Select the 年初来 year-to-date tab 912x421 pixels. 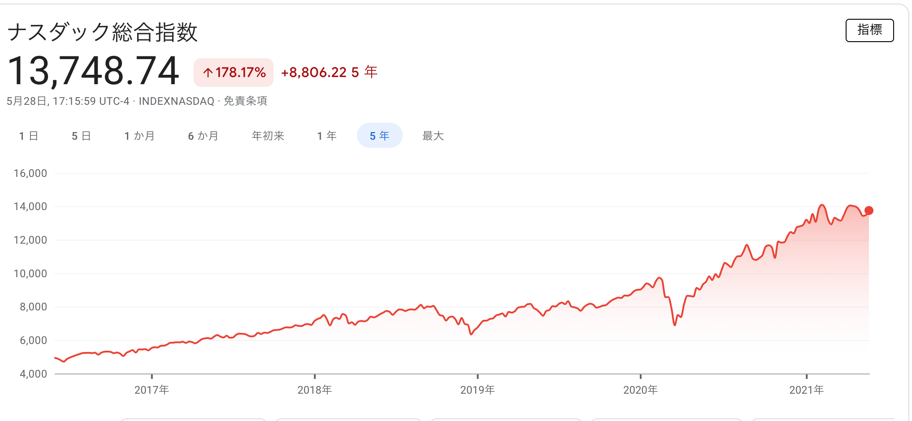268,136
